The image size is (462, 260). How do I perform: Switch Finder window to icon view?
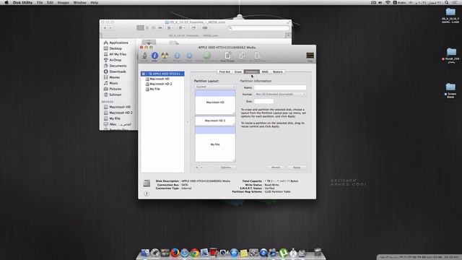click(140, 27)
